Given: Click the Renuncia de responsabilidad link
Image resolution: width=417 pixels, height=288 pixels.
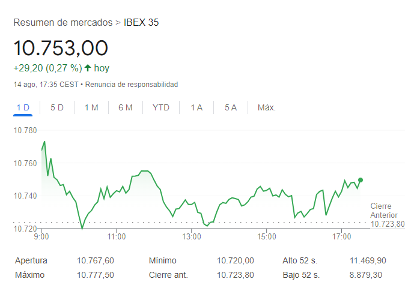Looking at the screenshot, I should tap(132, 85).
